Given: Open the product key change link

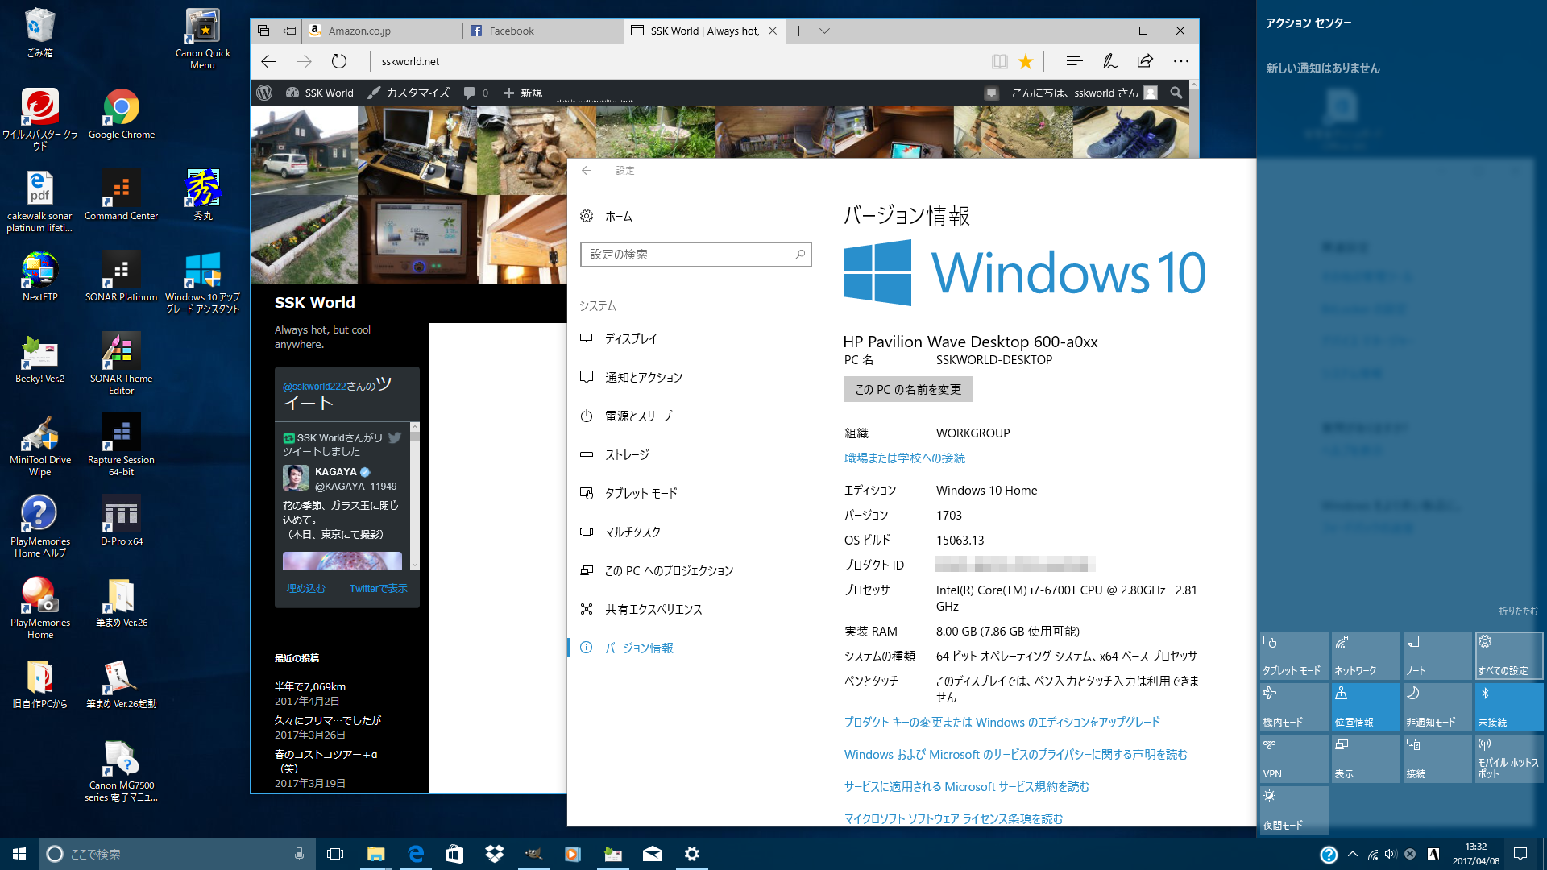Looking at the screenshot, I should click(1002, 722).
